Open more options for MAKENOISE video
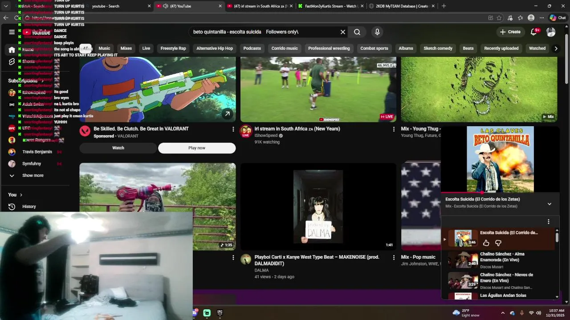 pyautogui.click(x=393, y=257)
